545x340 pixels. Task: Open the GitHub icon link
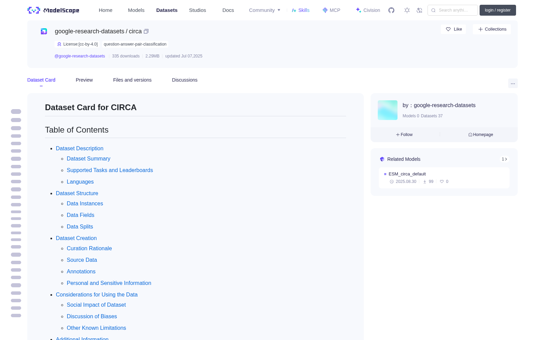click(391, 10)
